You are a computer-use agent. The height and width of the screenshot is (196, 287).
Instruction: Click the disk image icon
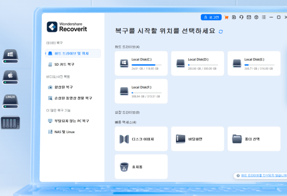click(x=124, y=139)
